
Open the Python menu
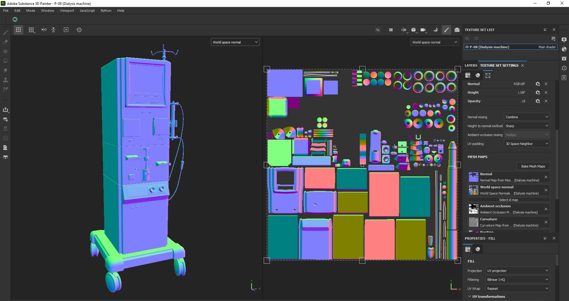coord(106,10)
